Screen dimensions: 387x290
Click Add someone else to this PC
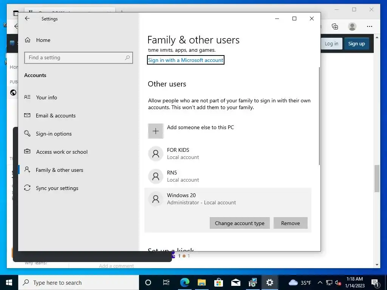(x=200, y=128)
